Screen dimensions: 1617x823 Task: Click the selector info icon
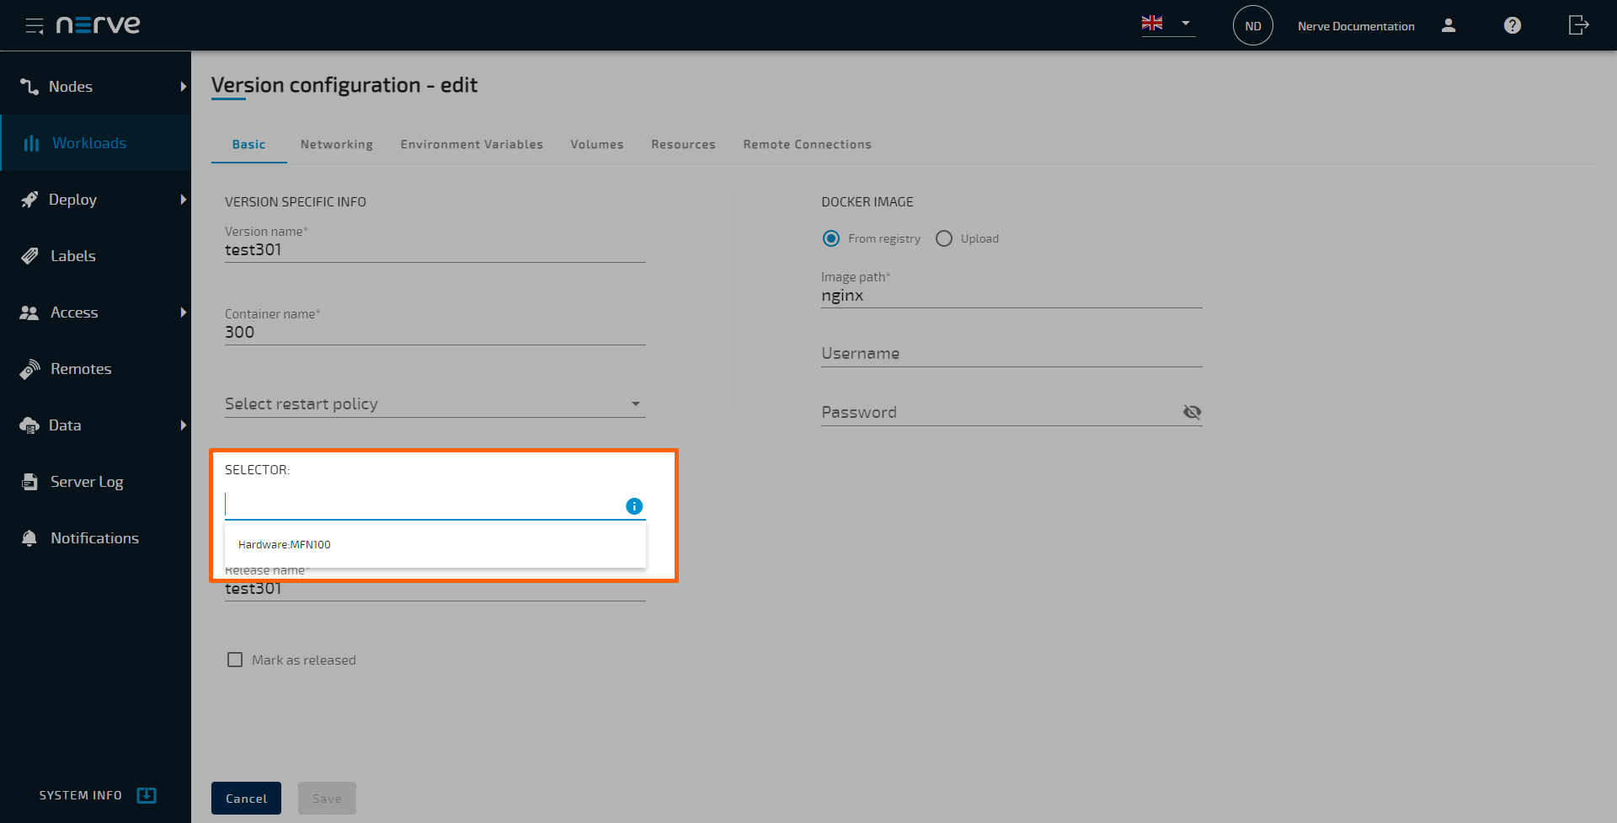click(634, 506)
